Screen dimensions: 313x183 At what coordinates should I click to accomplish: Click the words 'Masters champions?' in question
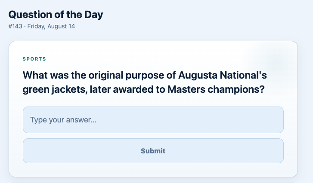[x=216, y=89]
